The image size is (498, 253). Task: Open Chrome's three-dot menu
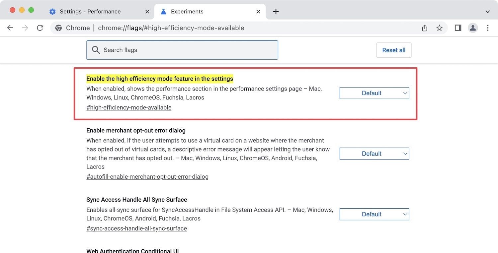pyautogui.click(x=488, y=28)
